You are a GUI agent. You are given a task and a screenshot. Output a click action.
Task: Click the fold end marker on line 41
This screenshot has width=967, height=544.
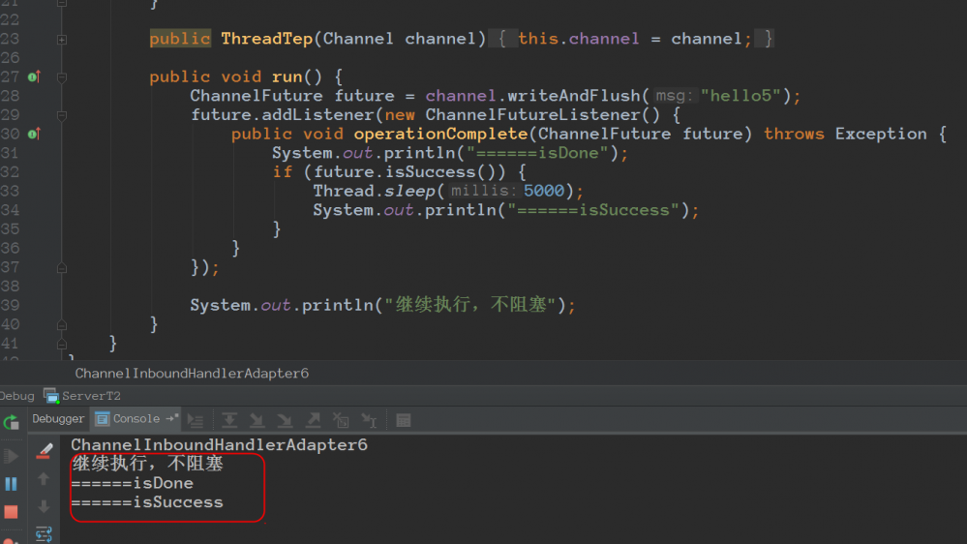(62, 344)
